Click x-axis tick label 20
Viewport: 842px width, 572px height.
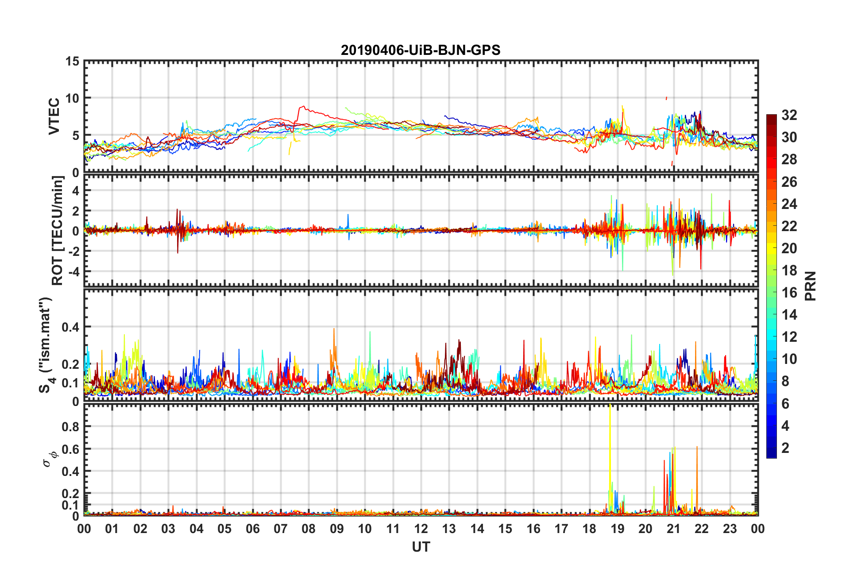[645, 529]
